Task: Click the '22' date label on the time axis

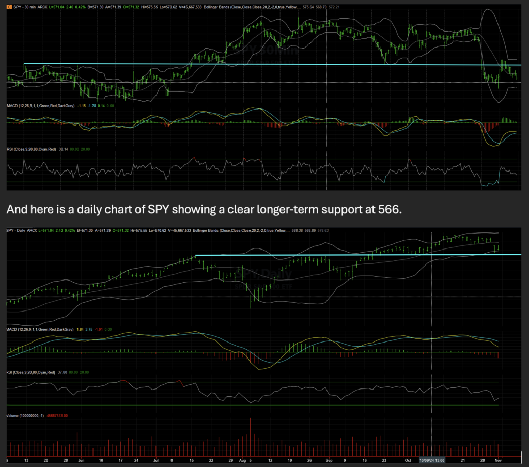Action: pyautogui.click(x=211, y=460)
